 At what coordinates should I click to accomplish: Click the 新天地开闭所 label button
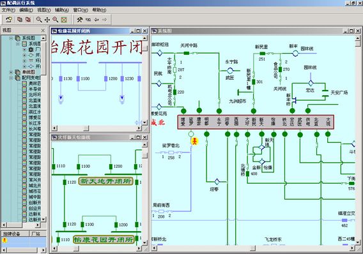[x=106, y=181]
